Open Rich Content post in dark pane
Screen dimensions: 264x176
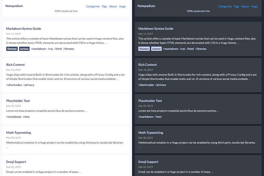(x=148, y=65)
